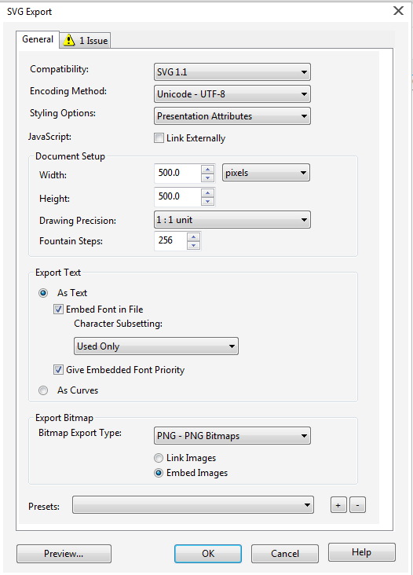This screenshot has height=575, width=413.
Task: Open the Compatibility SVG 1.1 dropdown
Action: [x=232, y=72]
